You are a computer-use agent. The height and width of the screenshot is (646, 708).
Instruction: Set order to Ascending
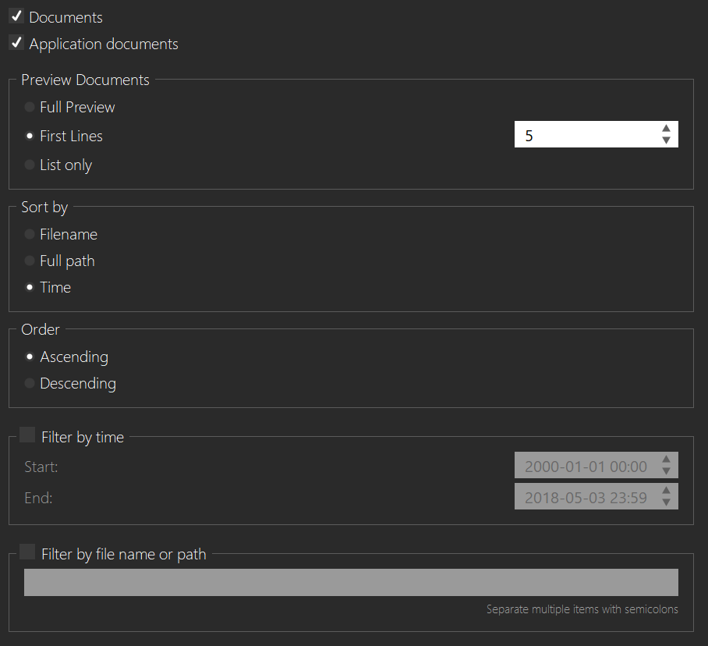(x=30, y=357)
